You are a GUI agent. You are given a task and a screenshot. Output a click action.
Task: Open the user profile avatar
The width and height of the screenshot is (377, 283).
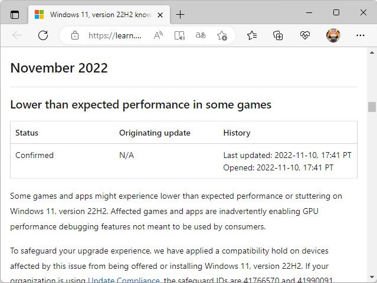point(333,35)
